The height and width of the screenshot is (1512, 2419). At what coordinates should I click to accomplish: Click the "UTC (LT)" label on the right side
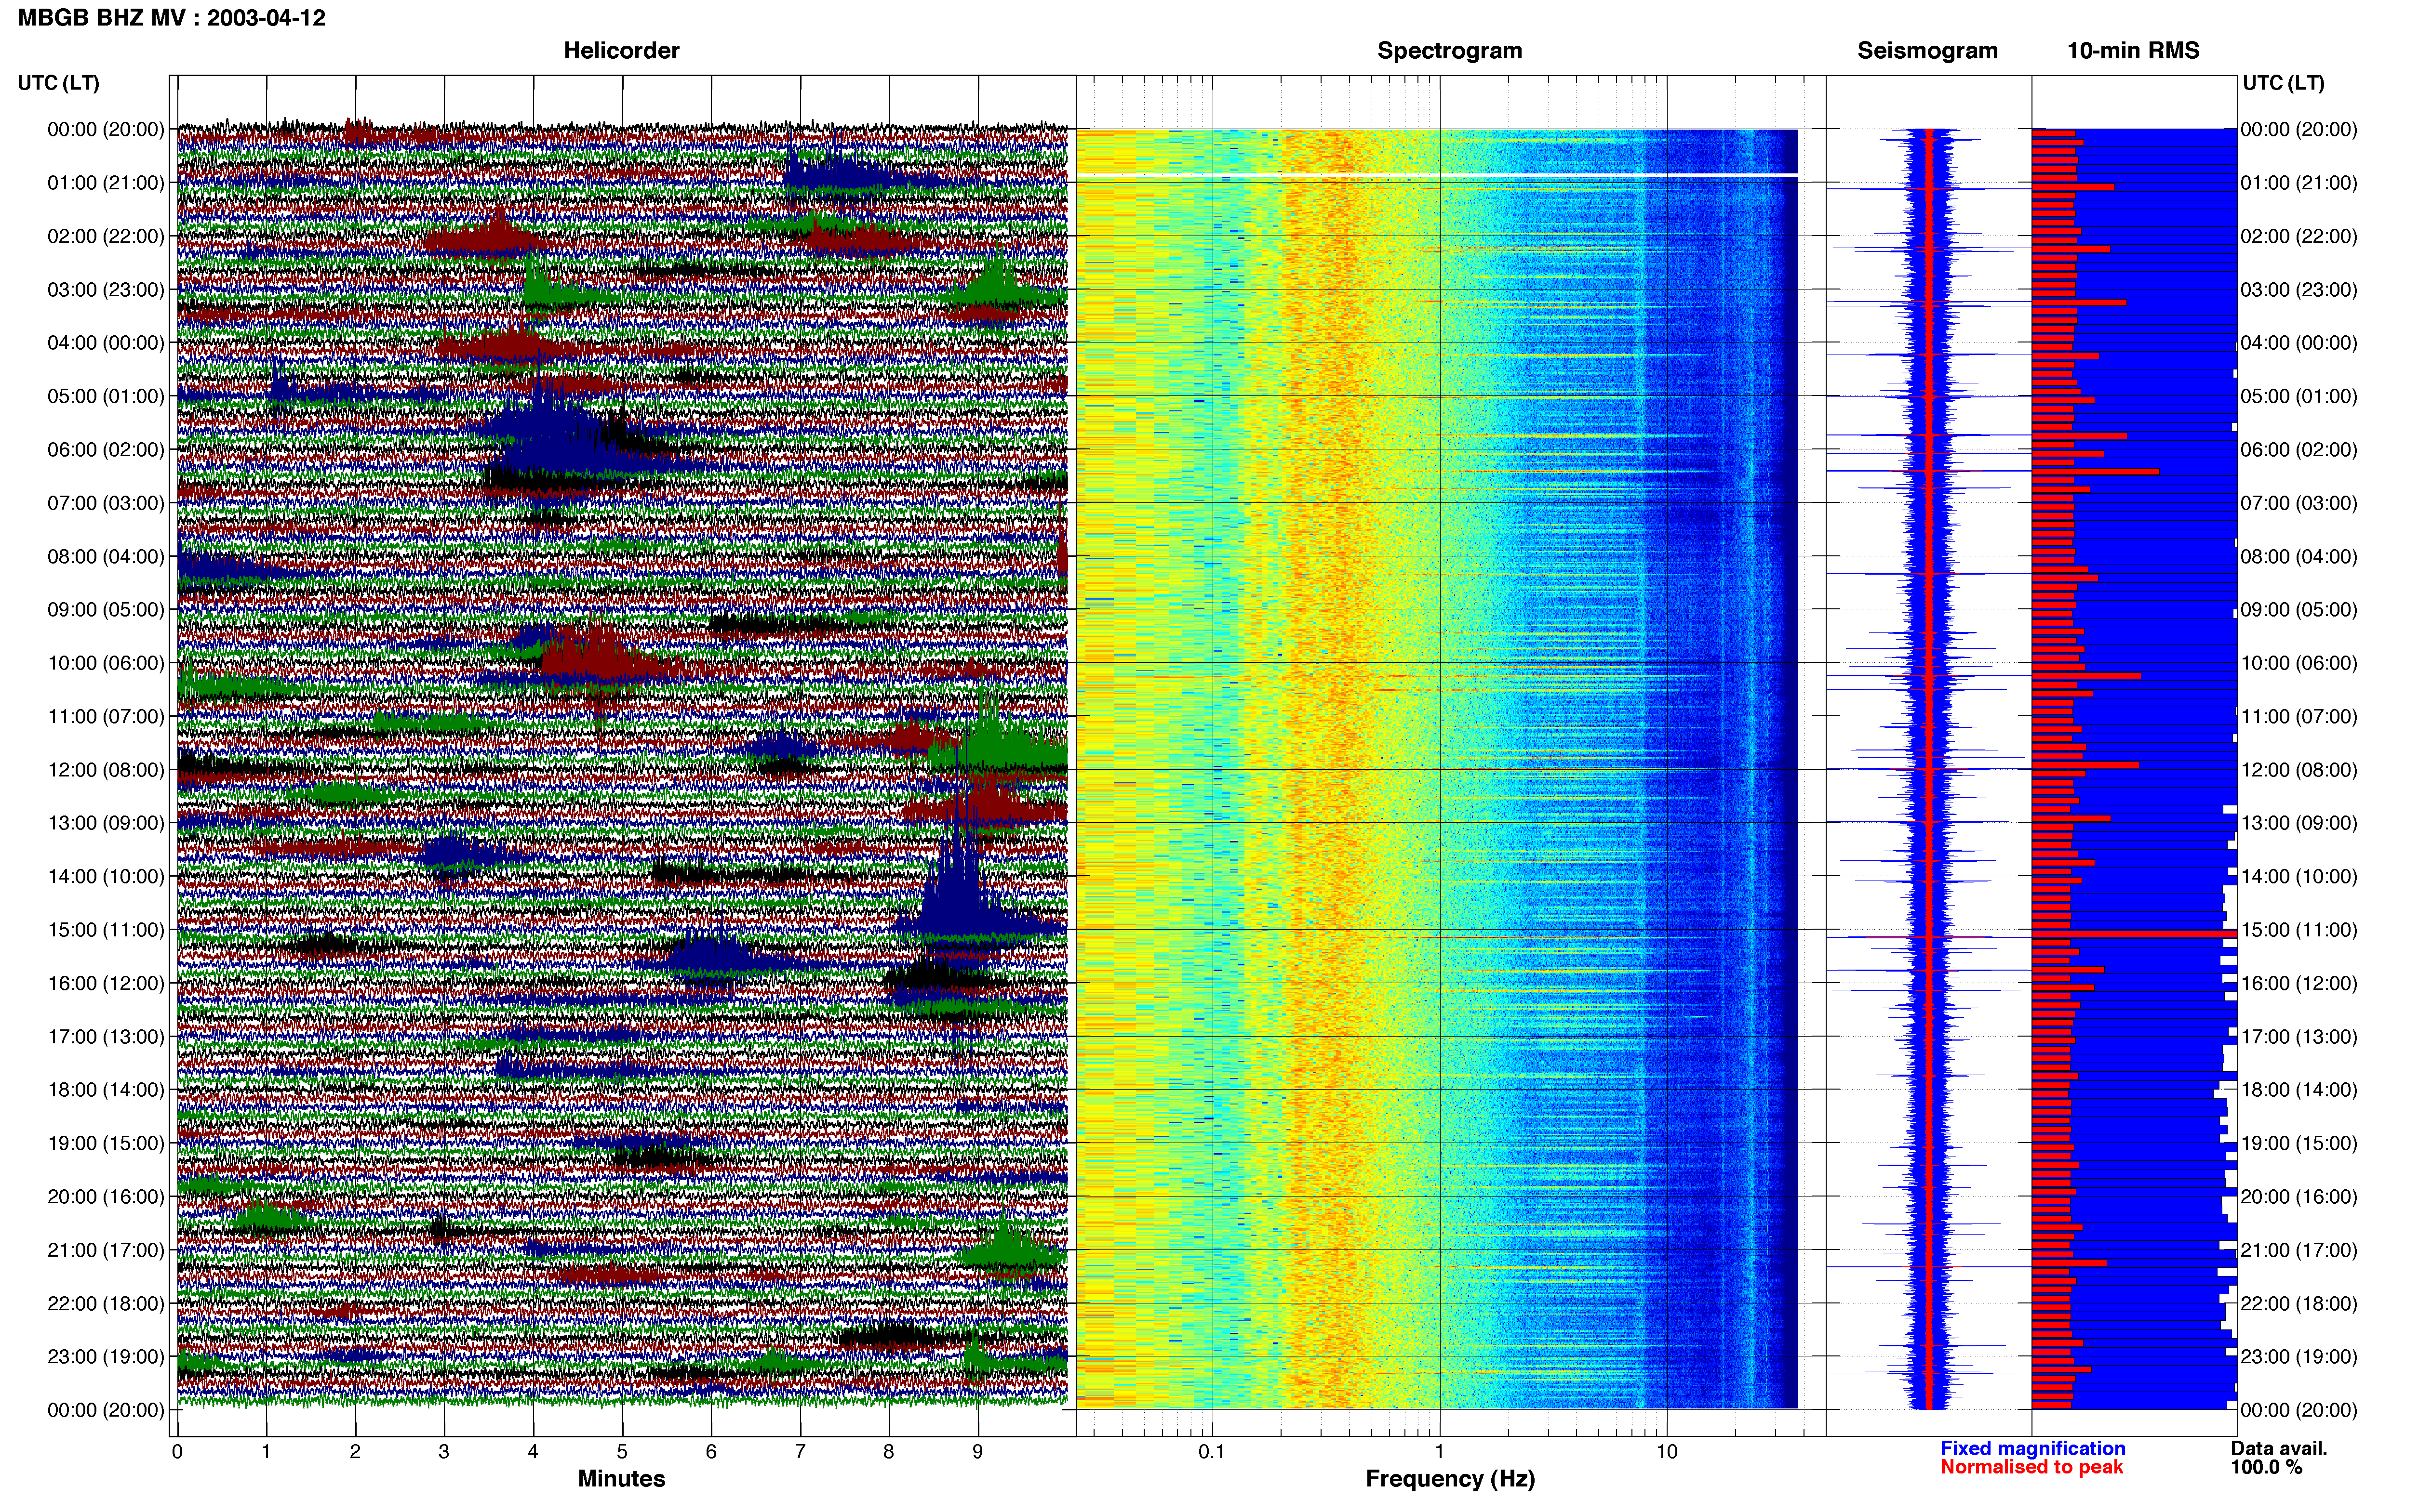pyautogui.click(x=2283, y=83)
